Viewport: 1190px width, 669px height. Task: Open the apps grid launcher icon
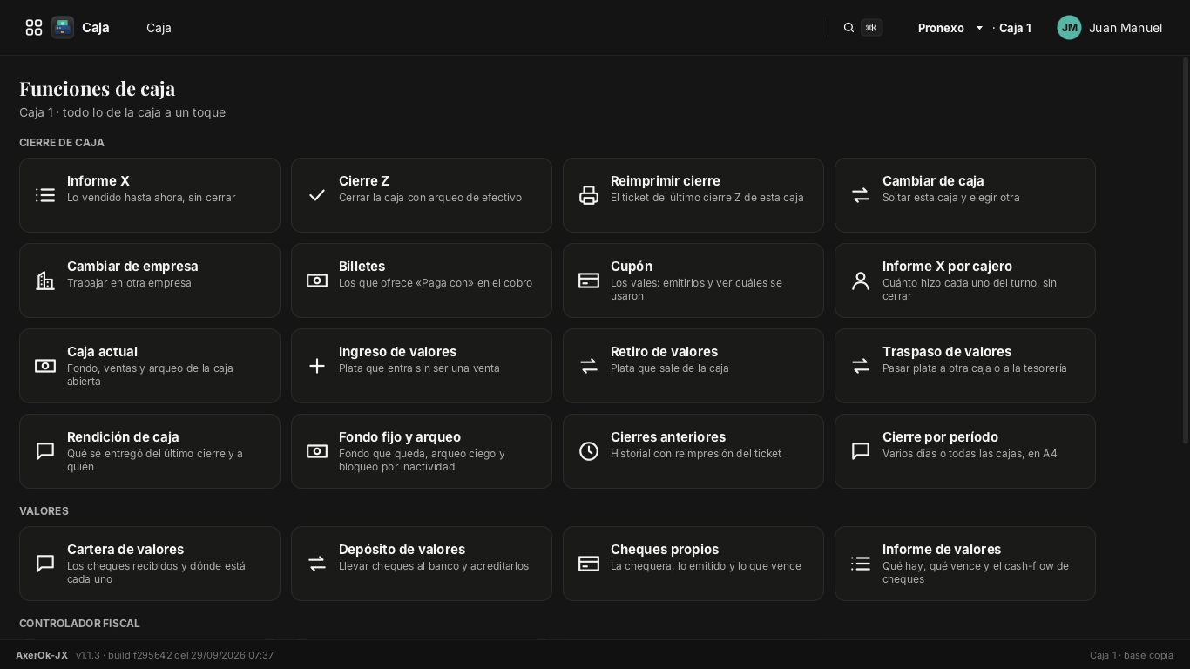[x=34, y=28]
